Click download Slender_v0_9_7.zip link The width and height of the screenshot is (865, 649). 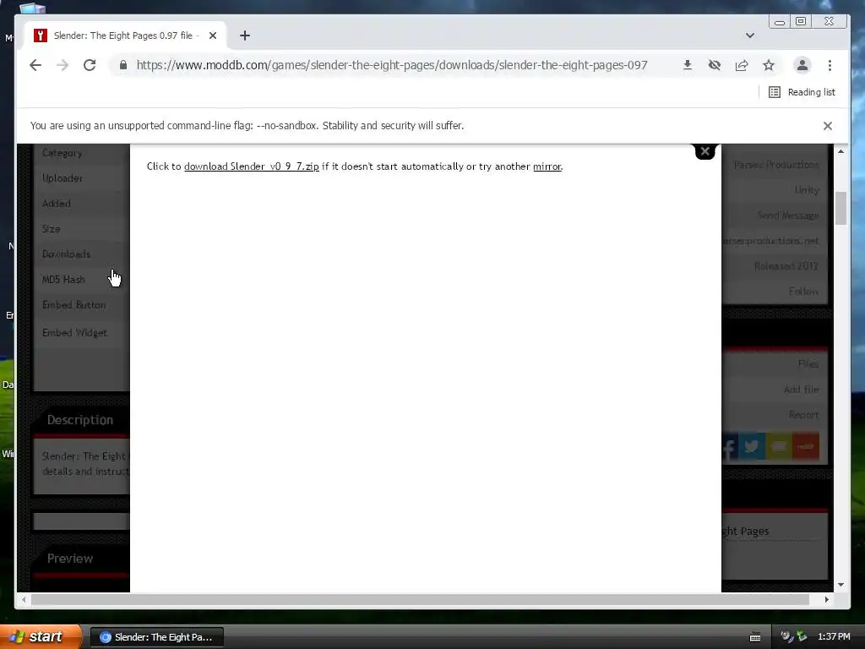click(252, 166)
